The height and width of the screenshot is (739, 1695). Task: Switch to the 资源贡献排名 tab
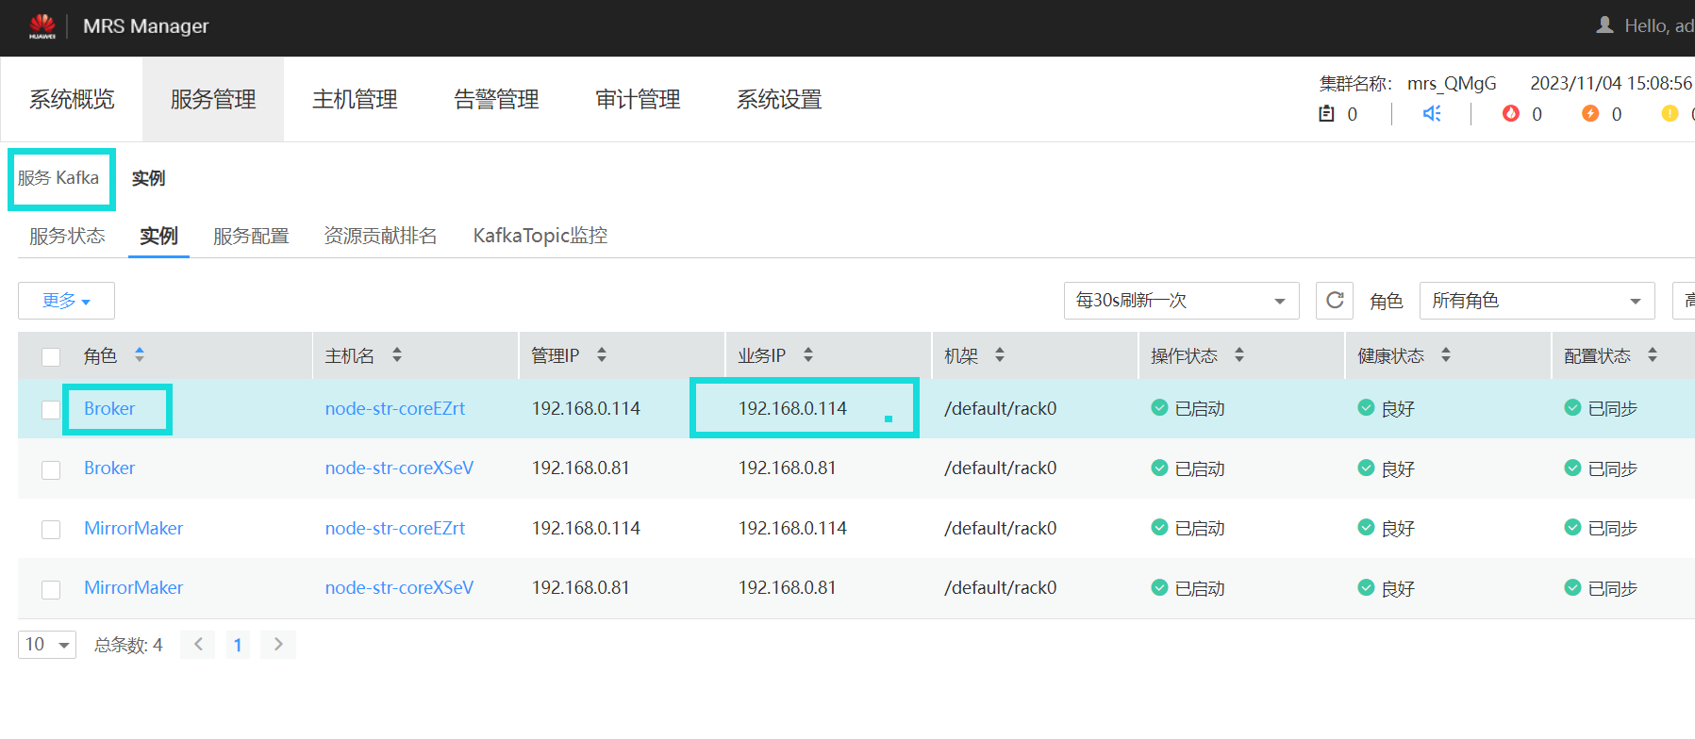click(380, 236)
